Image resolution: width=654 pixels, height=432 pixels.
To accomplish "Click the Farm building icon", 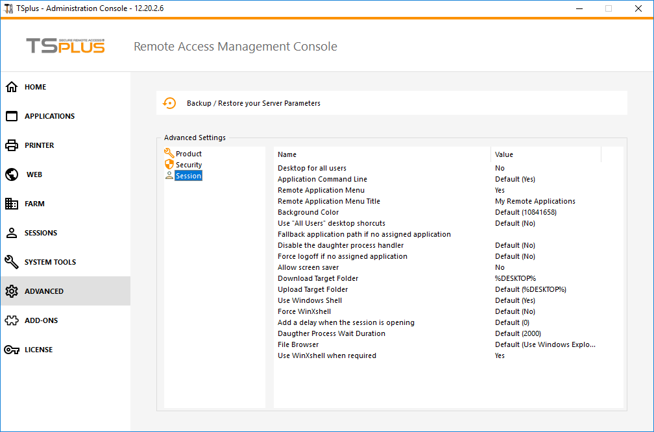I will tap(12, 204).
